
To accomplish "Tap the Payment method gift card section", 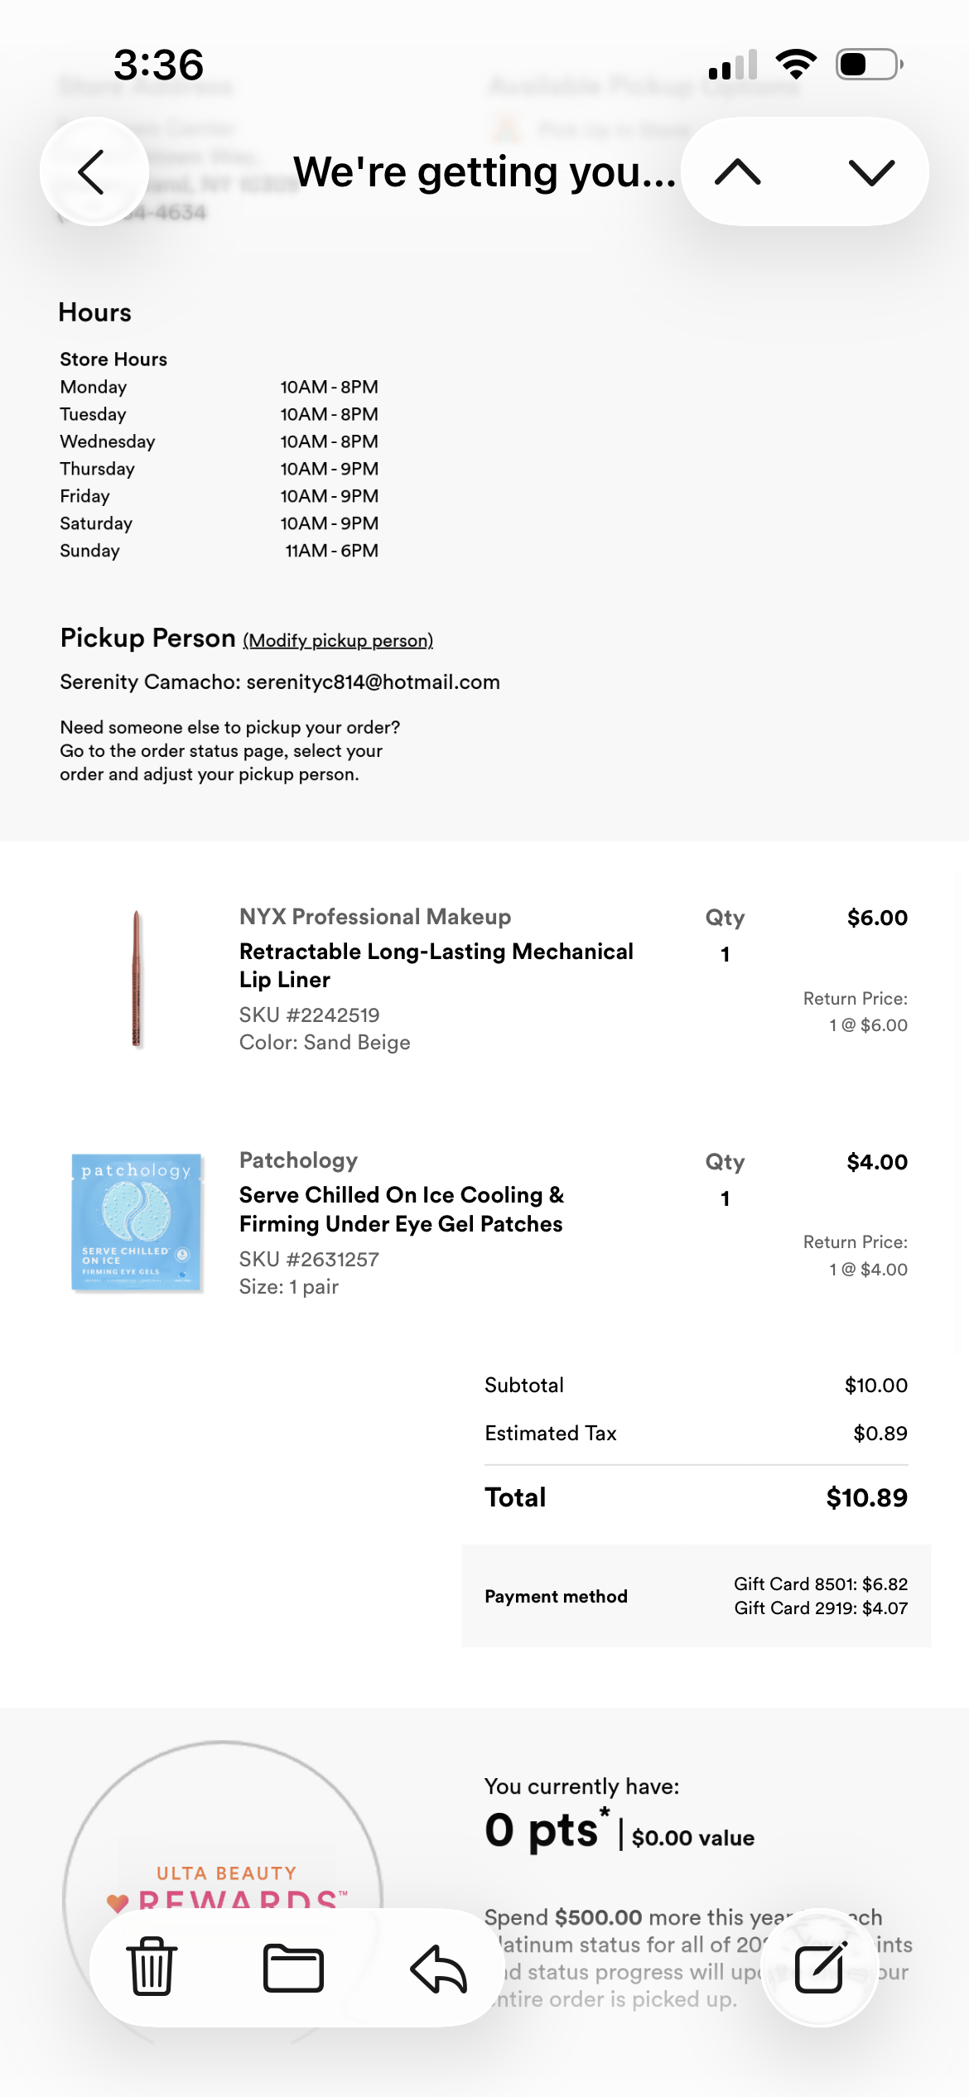I will pyautogui.click(x=696, y=1595).
